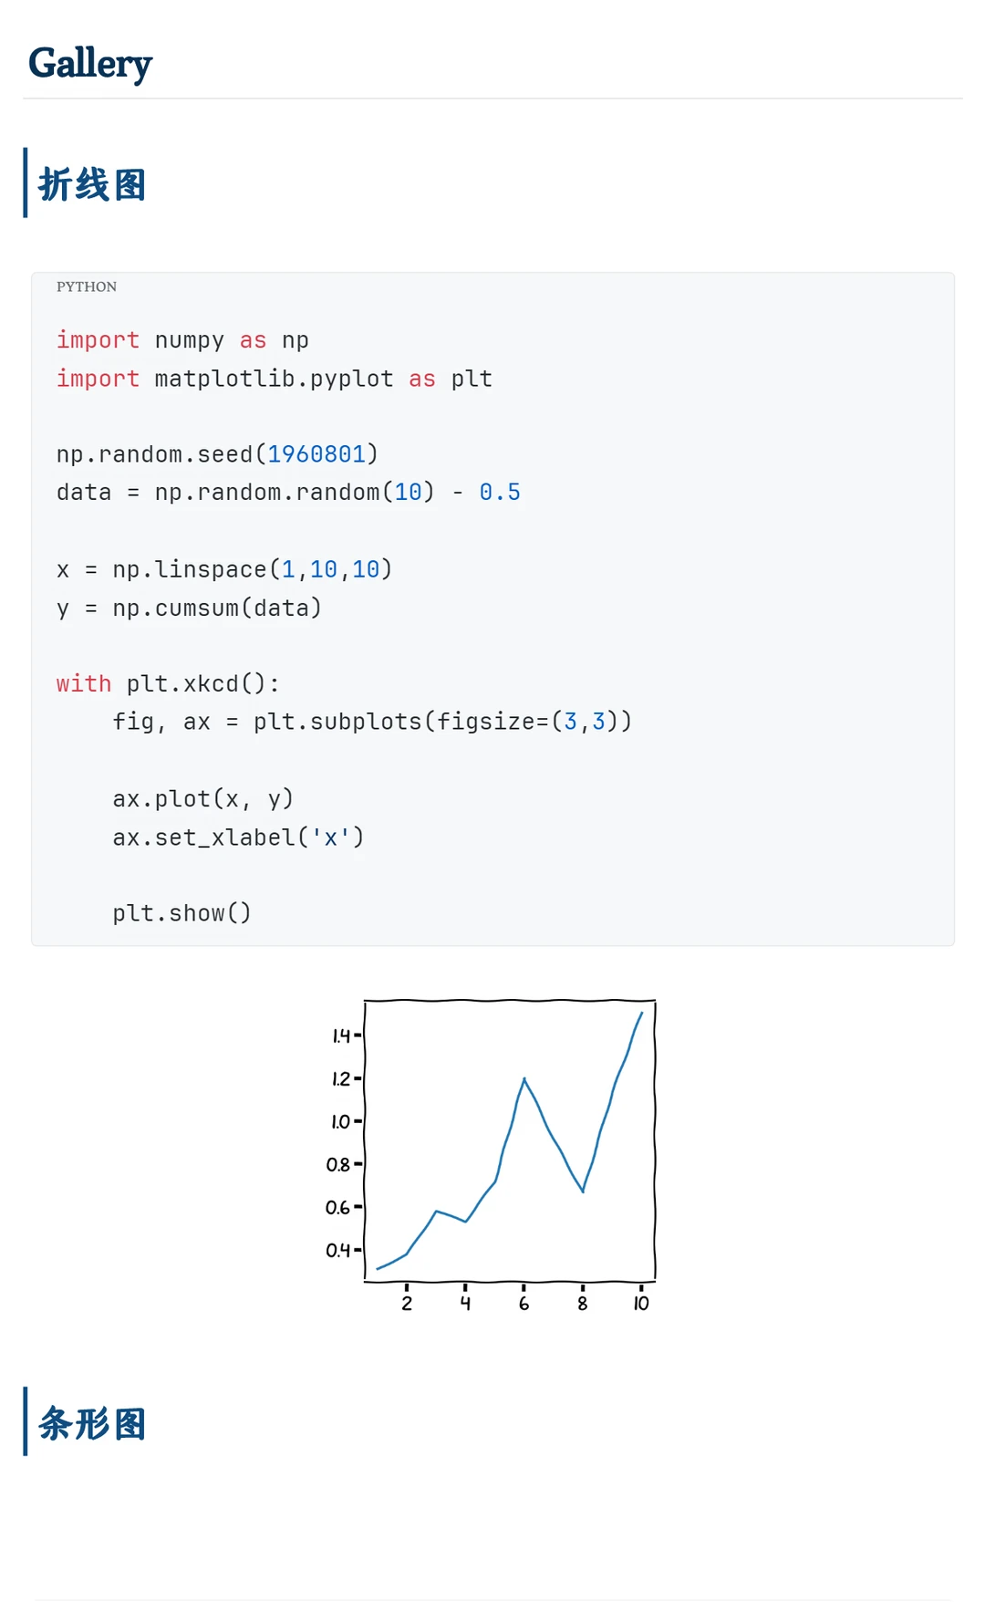
Task: Select the 折线图 section heading
Action: click(92, 184)
